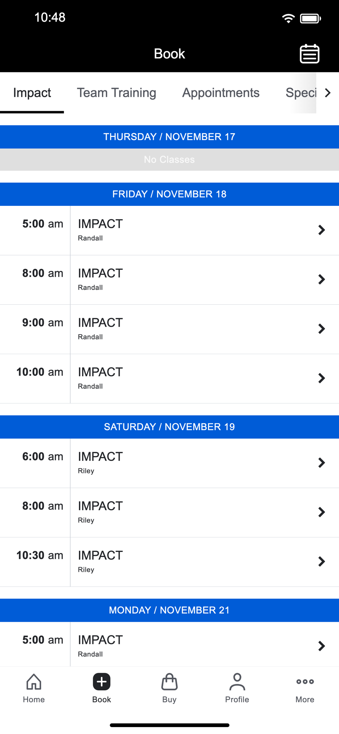This screenshot has width=339, height=734.
Task: Tap the Book plus icon
Action: [x=102, y=682]
